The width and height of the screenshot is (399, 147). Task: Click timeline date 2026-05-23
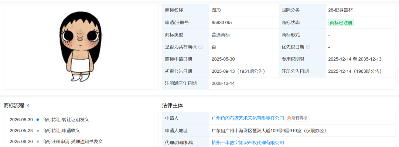click(x=21, y=130)
